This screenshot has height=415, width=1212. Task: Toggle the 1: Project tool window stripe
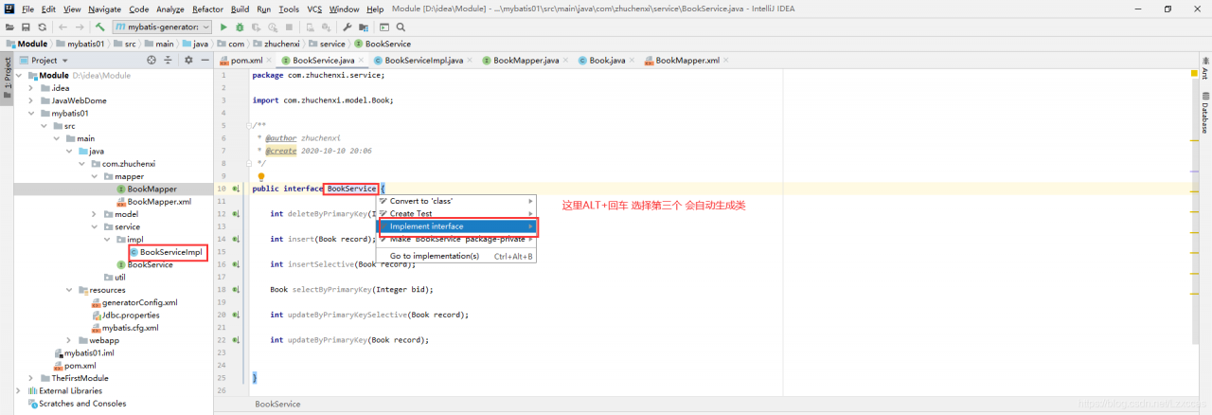tap(7, 78)
